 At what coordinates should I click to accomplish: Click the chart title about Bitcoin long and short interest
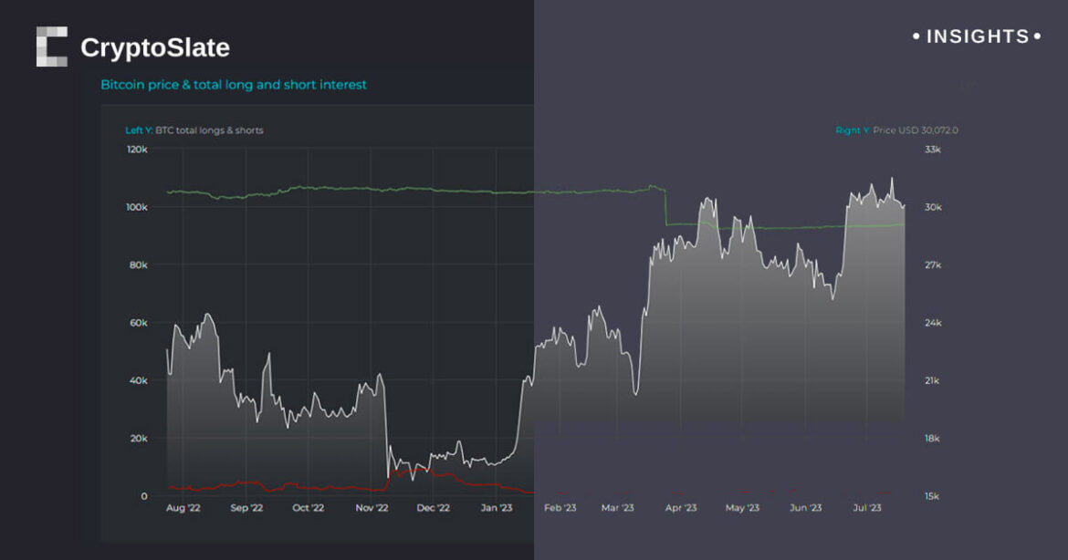[234, 85]
